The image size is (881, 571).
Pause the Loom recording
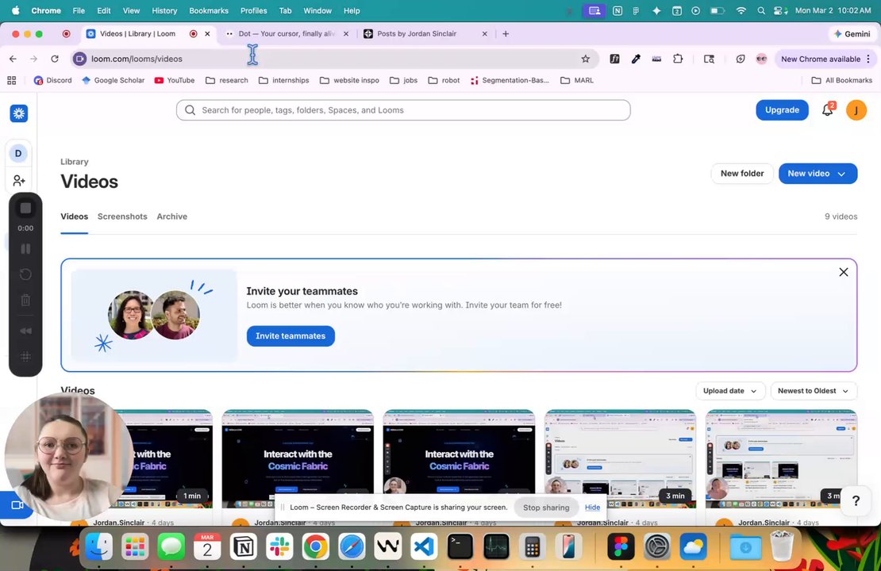(x=25, y=249)
